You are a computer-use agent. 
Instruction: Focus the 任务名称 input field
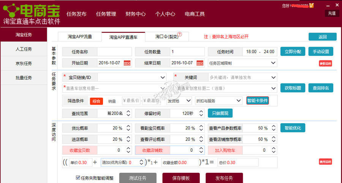pos(114,52)
